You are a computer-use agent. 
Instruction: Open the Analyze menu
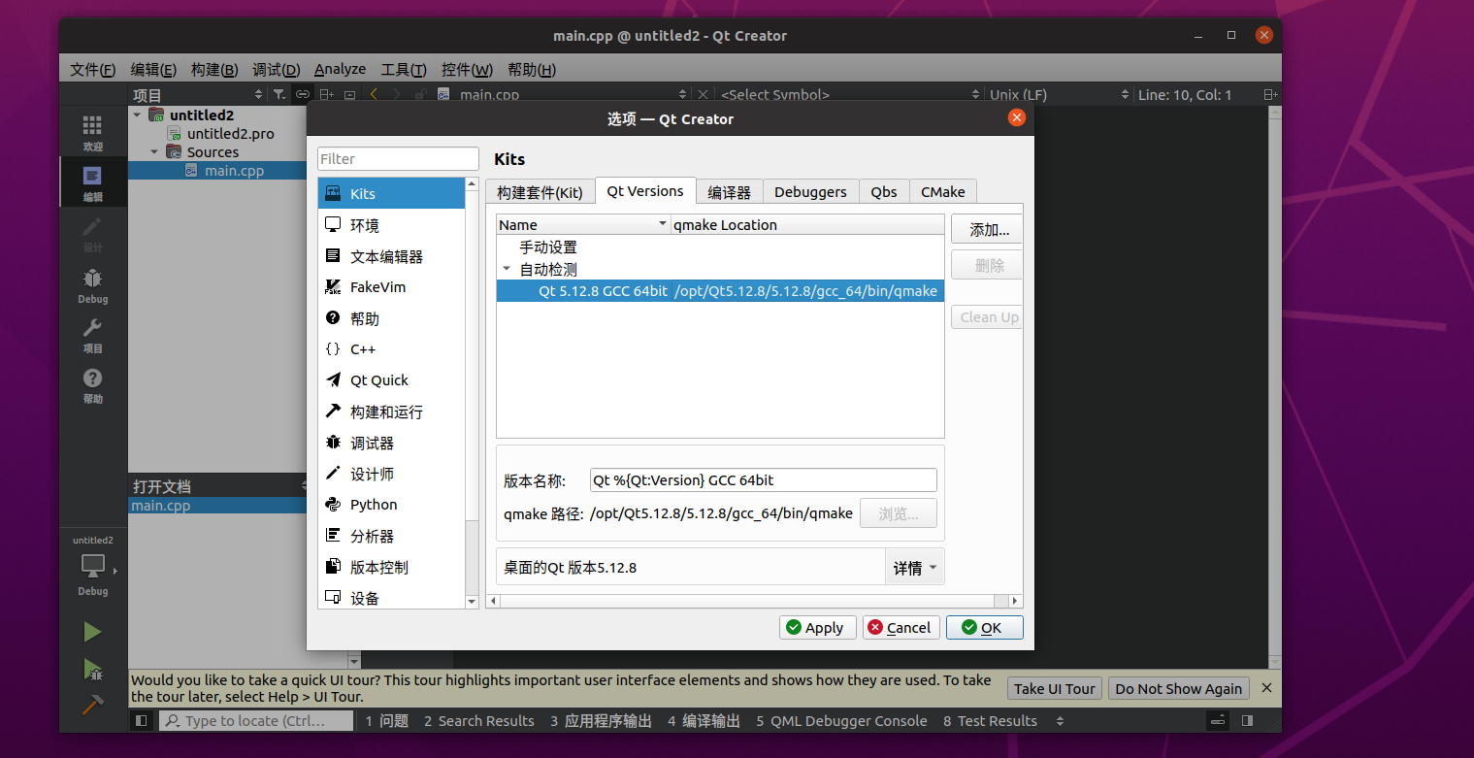(340, 70)
